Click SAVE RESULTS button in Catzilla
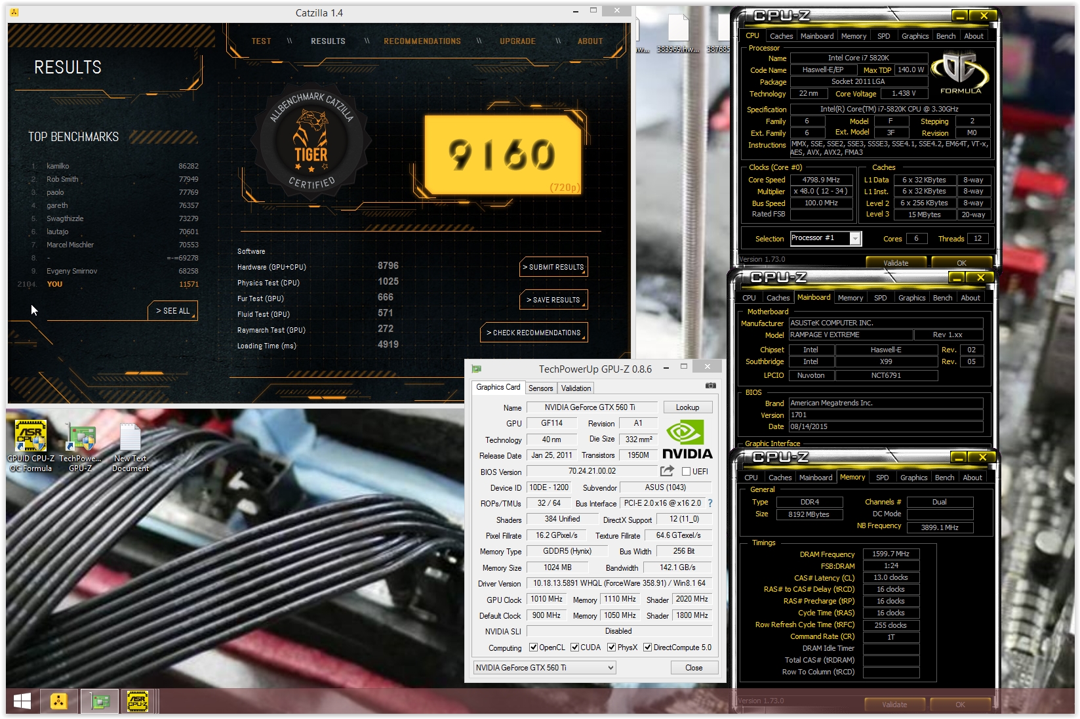 click(x=553, y=300)
